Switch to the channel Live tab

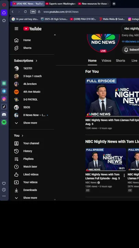click(135, 61)
